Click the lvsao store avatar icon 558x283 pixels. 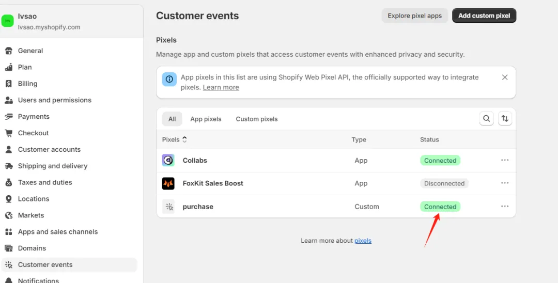(x=7, y=21)
